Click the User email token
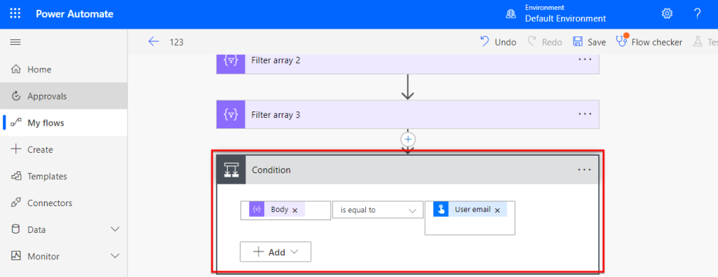 pyautogui.click(x=470, y=210)
